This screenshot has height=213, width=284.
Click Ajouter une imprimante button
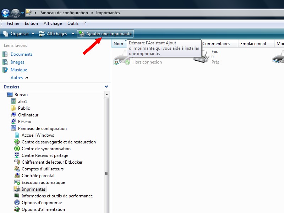point(105,34)
